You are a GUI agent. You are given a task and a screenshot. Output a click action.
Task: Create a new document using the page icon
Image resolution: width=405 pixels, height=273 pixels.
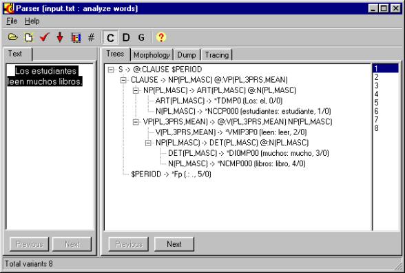[29, 37]
